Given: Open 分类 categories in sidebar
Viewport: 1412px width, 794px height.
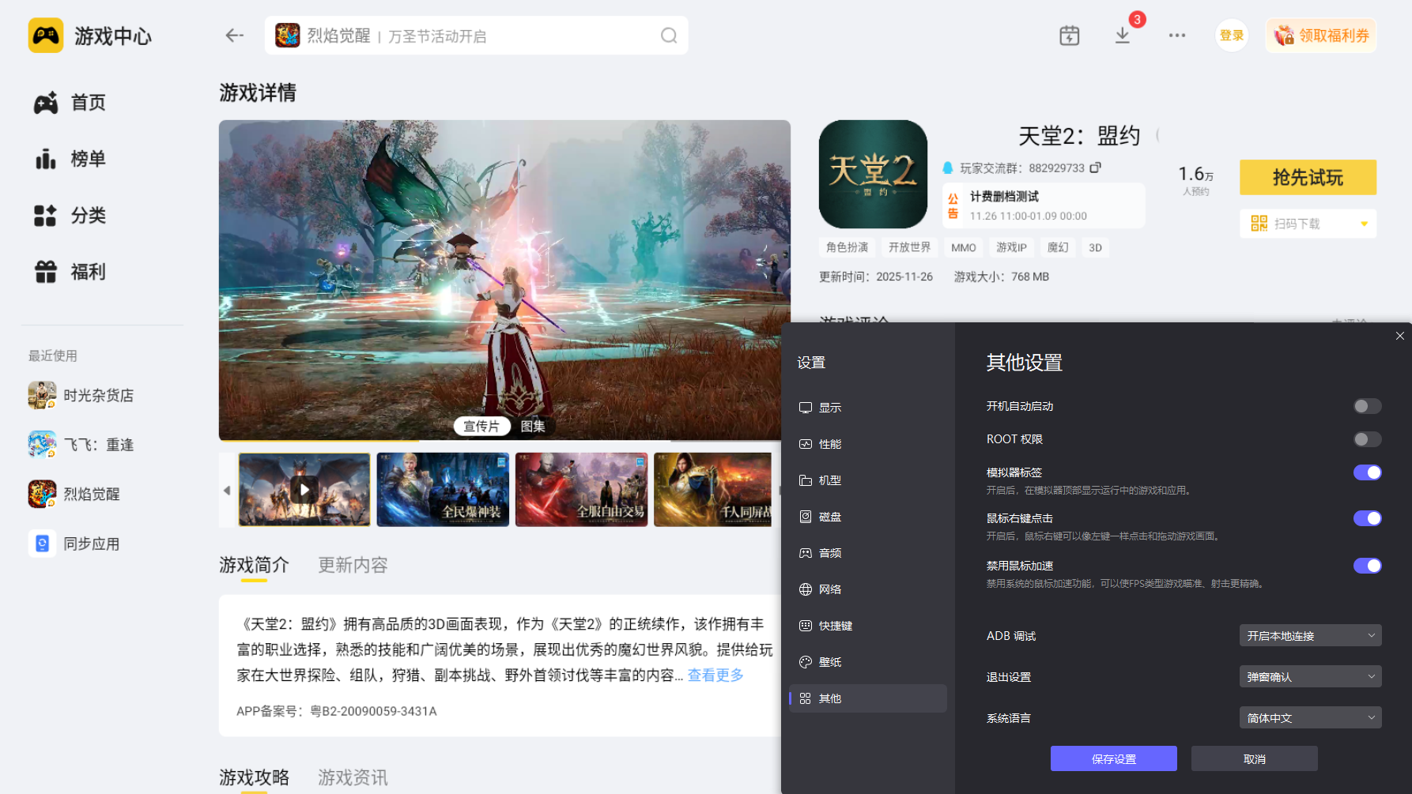Looking at the screenshot, I should (x=70, y=216).
